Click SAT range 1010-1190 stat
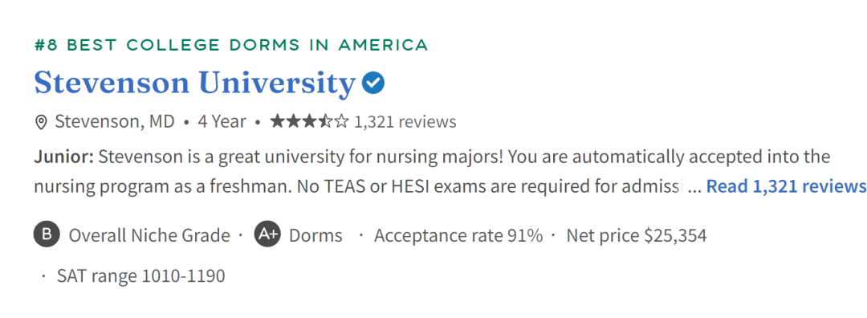 141,275
